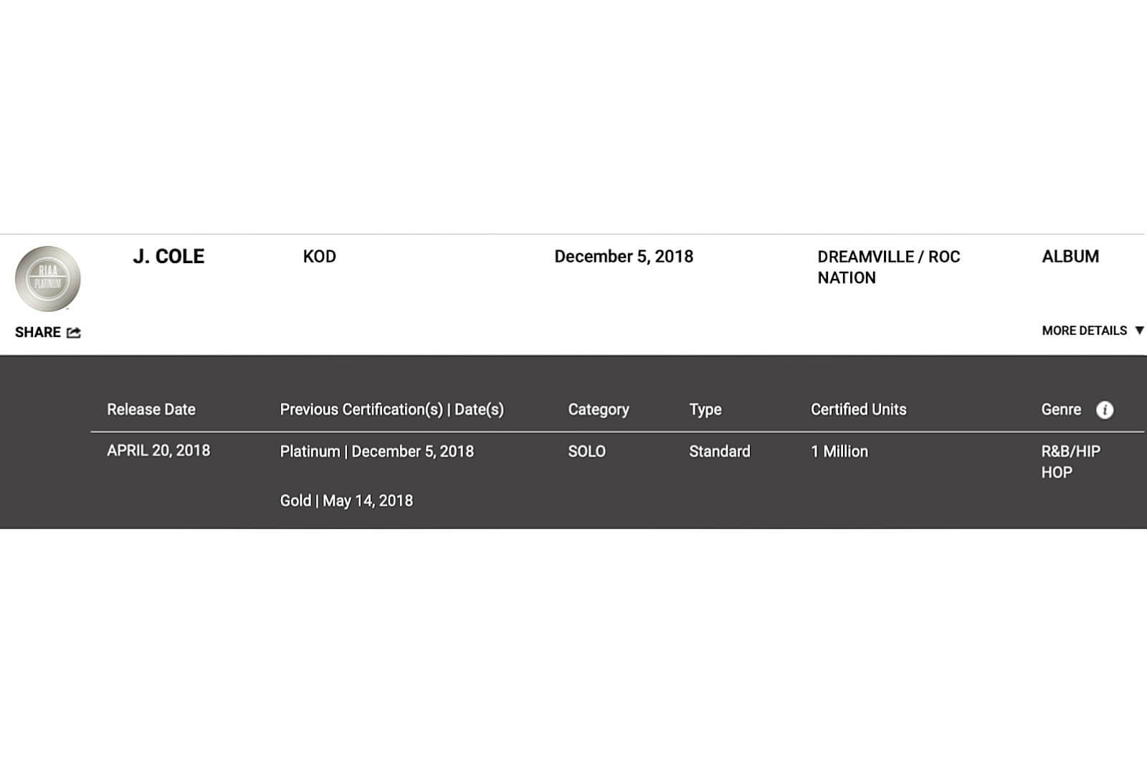
Task: Click the Genre info icon
Action: pyautogui.click(x=1105, y=410)
